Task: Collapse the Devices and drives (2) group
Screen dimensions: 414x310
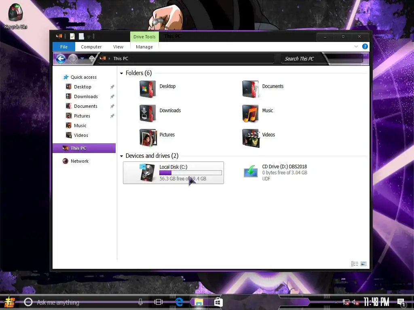Action: [121, 156]
